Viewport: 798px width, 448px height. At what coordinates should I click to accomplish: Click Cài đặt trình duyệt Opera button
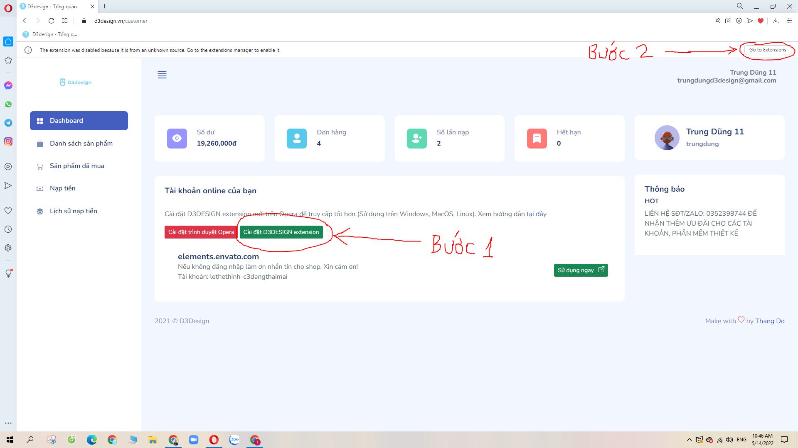[x=201, y=232]
